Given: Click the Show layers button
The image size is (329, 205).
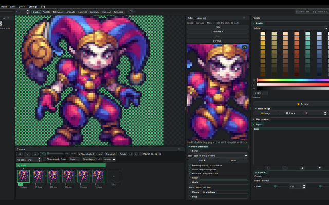Looking at the screenshot, I should coord(89,159).
